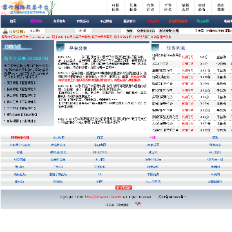
Task: Focus the 密码 password input field
Action: coord(106,31)
